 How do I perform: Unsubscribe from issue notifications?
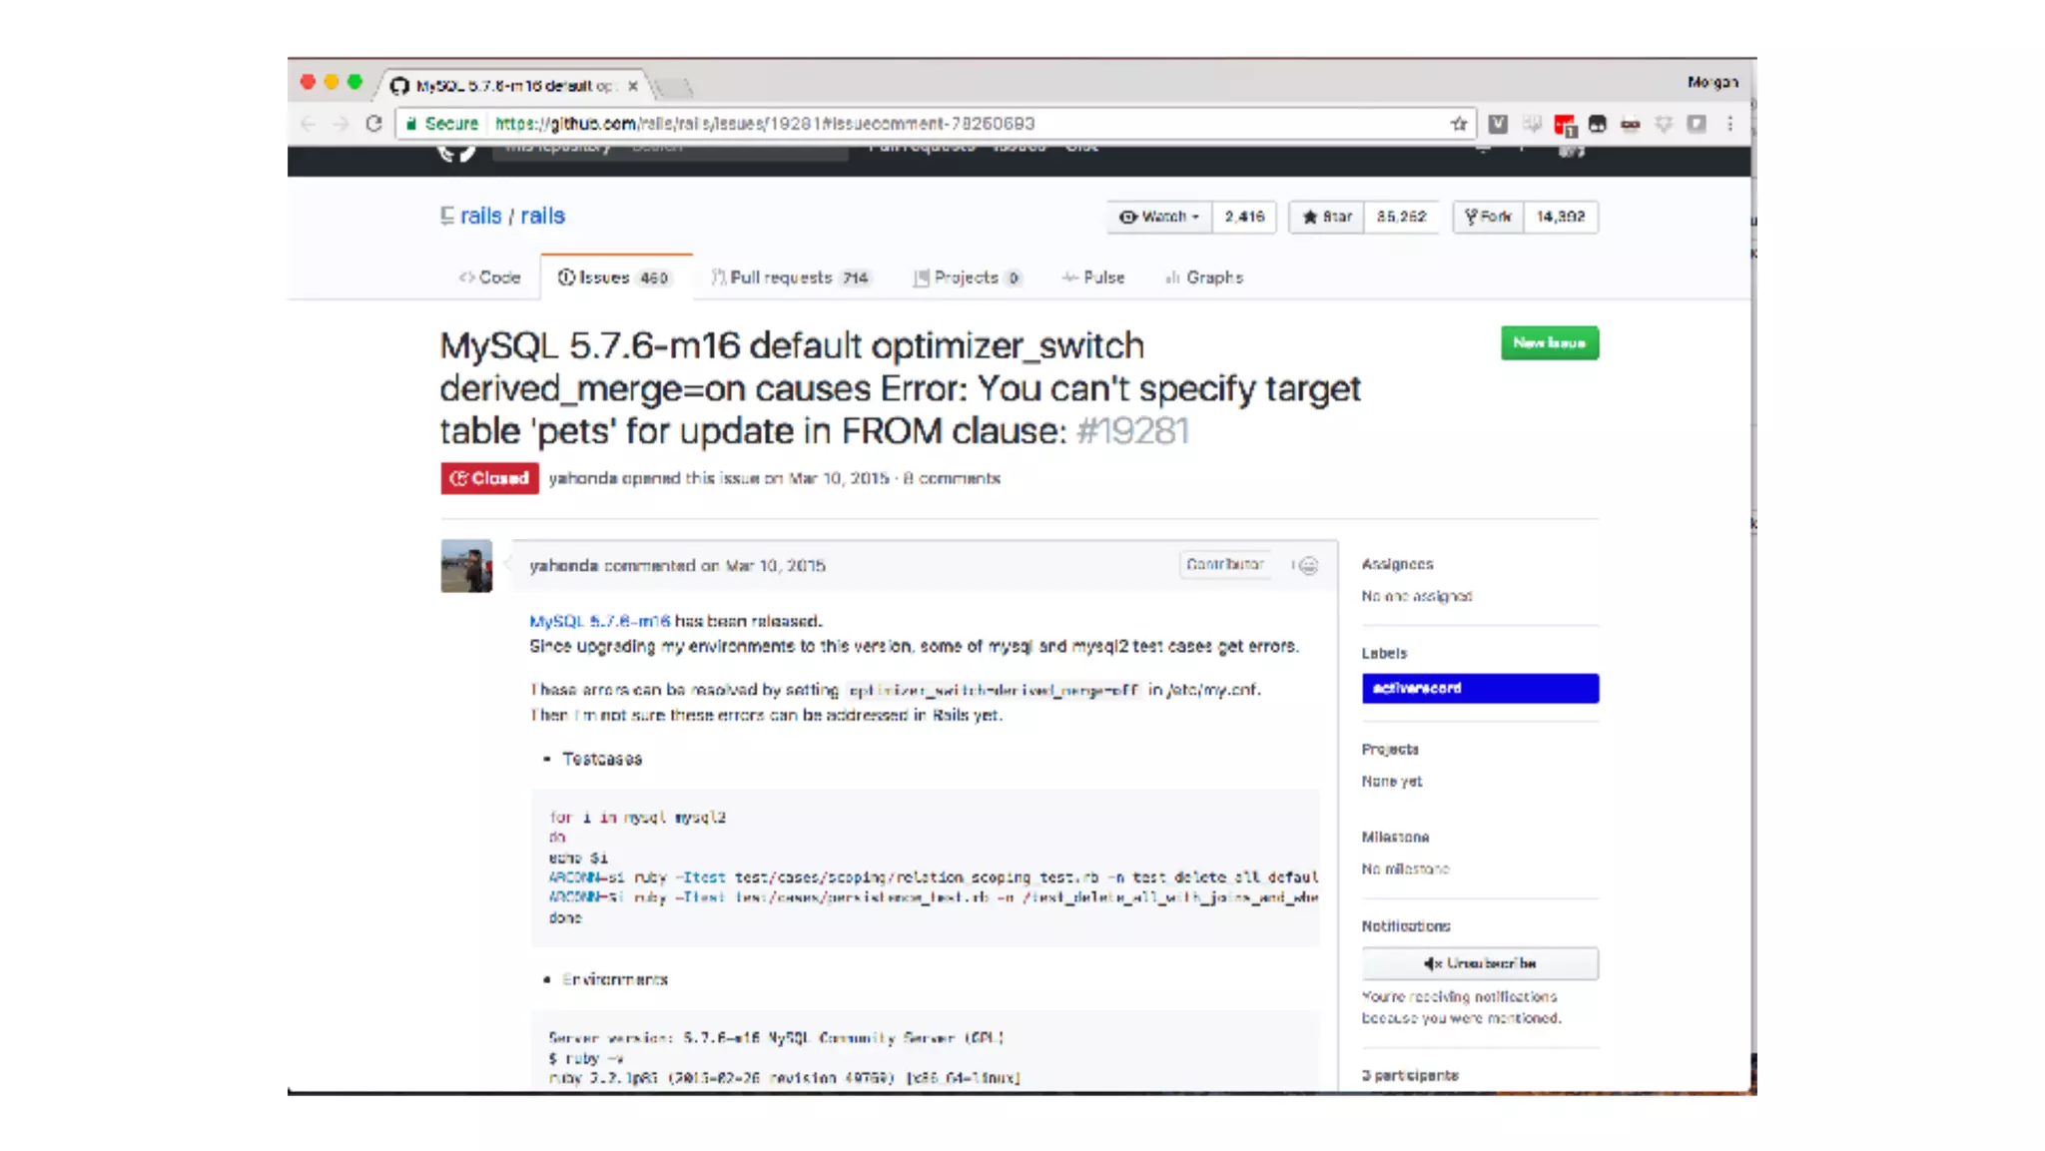point(1479,963)
